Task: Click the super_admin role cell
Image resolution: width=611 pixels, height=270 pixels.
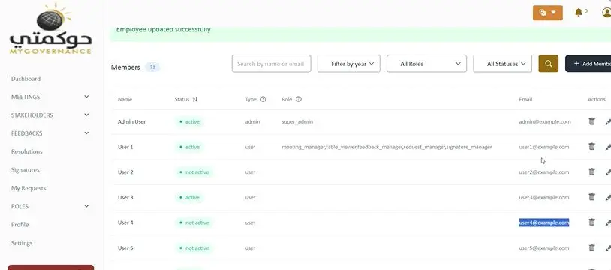Action: pos(297,122)
